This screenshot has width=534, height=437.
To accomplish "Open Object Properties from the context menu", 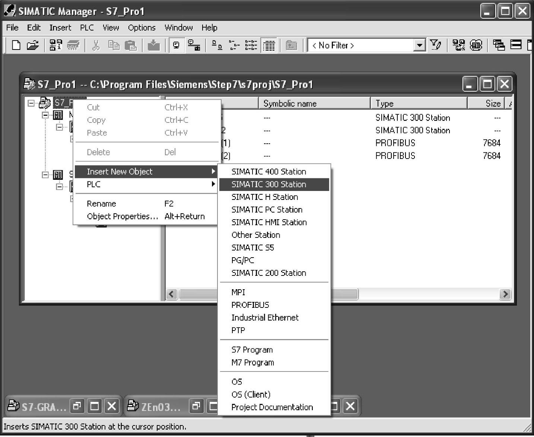I will tap(146, 216).
